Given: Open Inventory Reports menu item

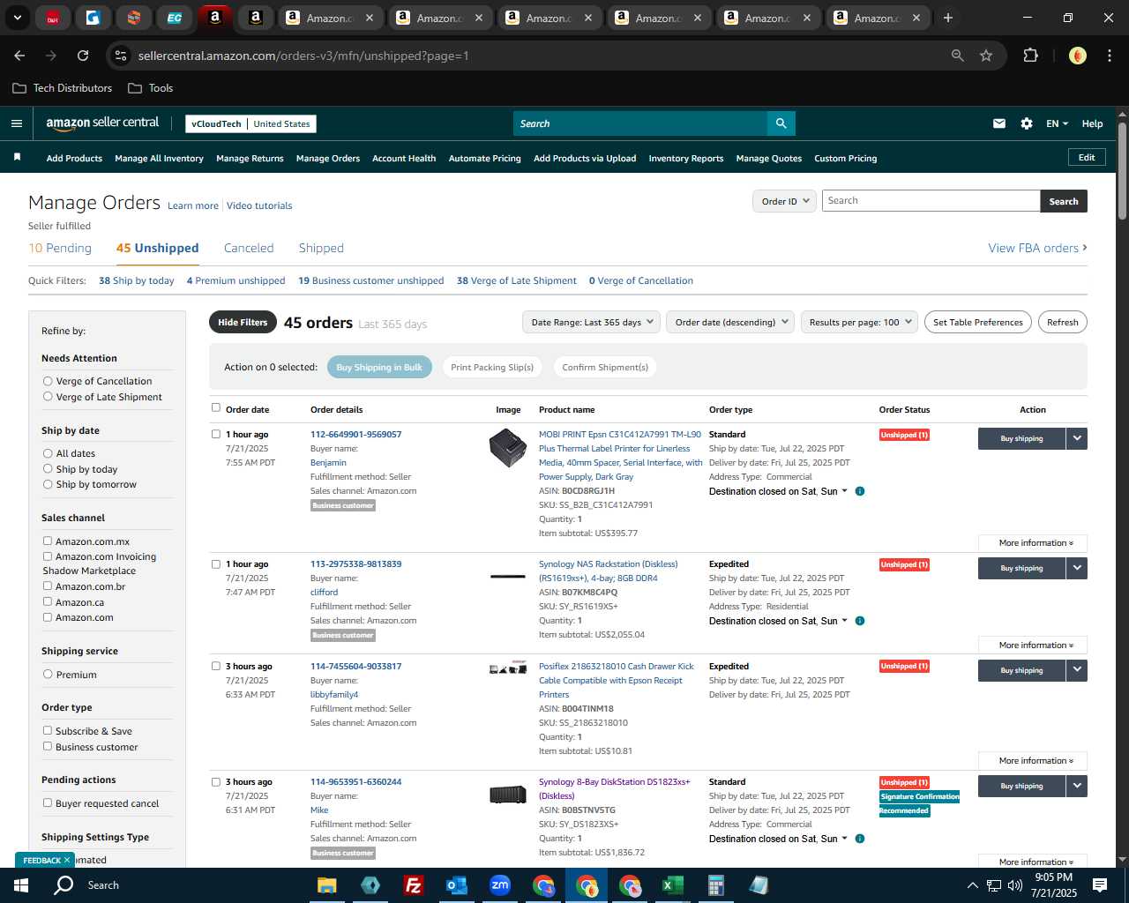Looking at the screenshot, I should tap(685, 159).
